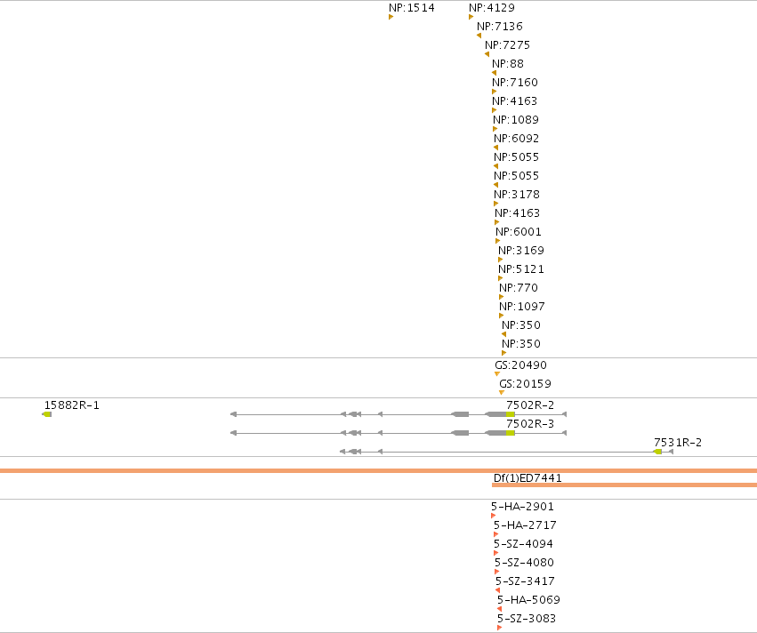This screenshot has height=633, width=757.
Task: Select the 7502R-3 transcript label
Action: 530,423
